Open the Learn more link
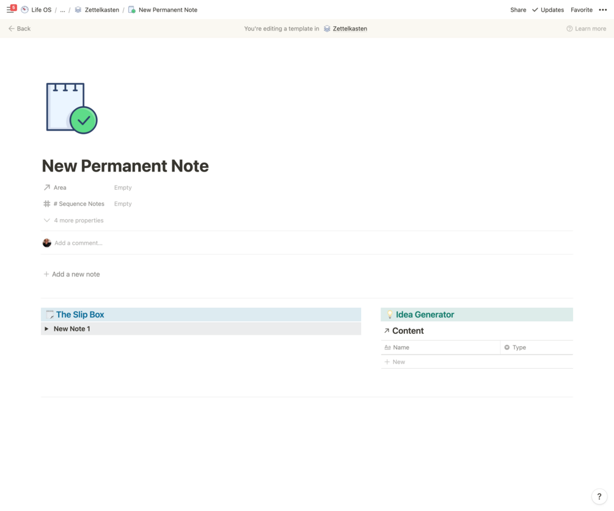 (590, 29)
